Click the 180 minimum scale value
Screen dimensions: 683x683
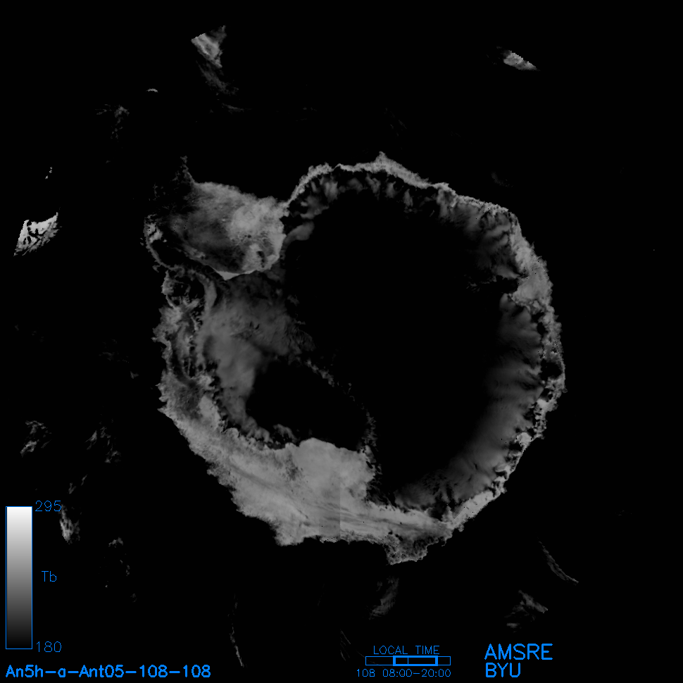coord(49,647)
